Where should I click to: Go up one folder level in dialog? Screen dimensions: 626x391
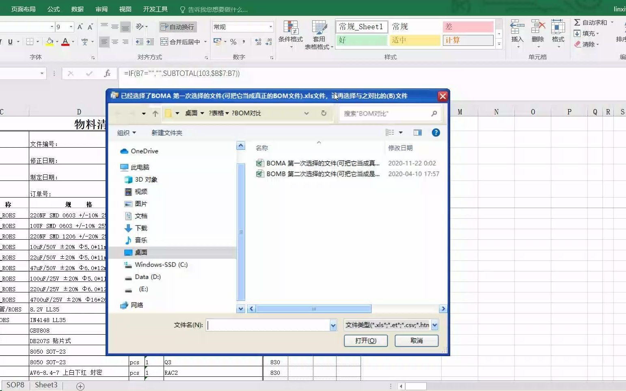click(155, 114)
